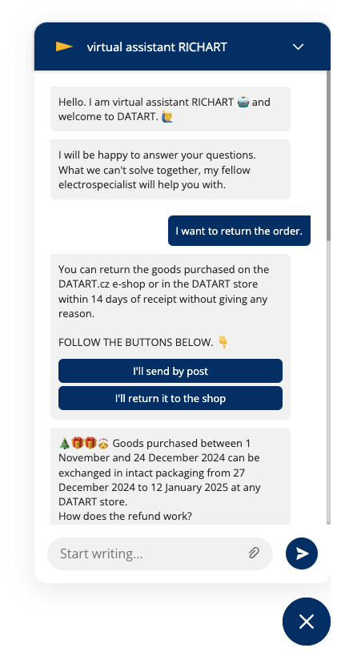Click the "virtual assistant RICHART" header title
This screenshot has width=345, height=660.
coord(157,46)
